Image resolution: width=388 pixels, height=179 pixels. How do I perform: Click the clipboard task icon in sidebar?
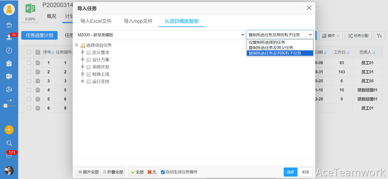tap(9, 63)
